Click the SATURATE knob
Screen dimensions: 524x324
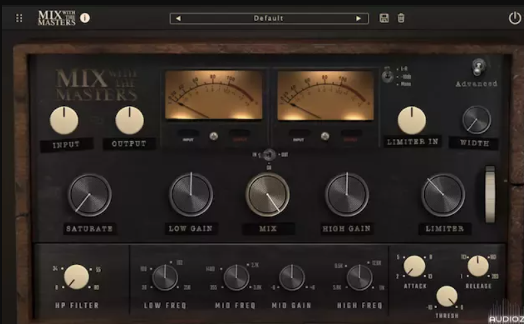90,195
